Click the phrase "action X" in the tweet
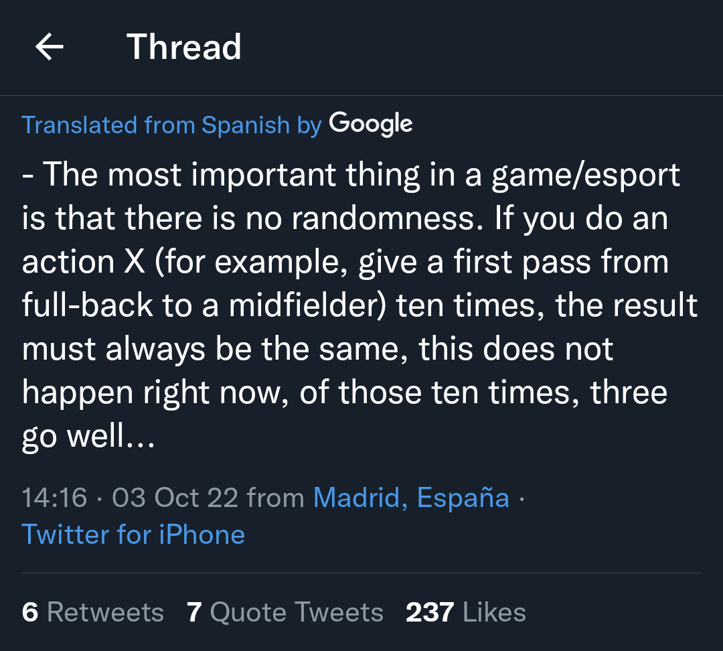The width and height of the screenshot is (723, 651). pos(84,263)
